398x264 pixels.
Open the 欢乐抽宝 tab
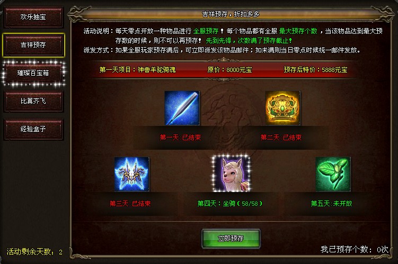[x=33, y=17]
